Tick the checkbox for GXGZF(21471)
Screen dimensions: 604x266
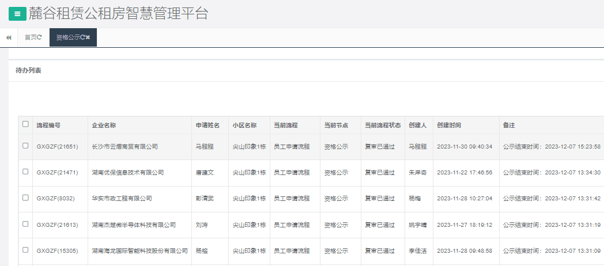(x=25, y=172)
